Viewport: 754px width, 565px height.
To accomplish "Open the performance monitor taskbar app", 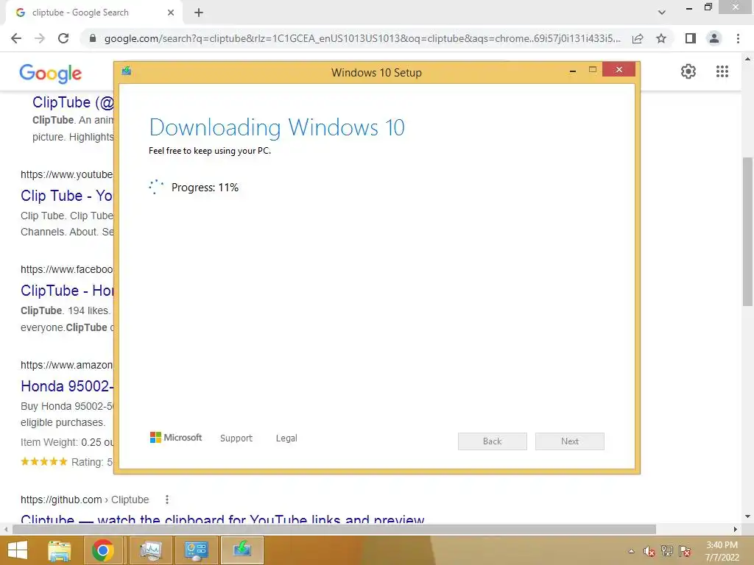I will (150, 550).
